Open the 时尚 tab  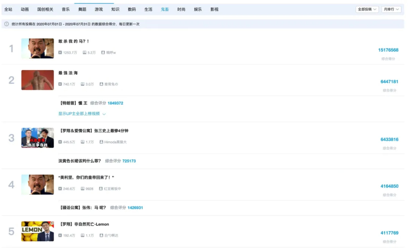[181, 9]
